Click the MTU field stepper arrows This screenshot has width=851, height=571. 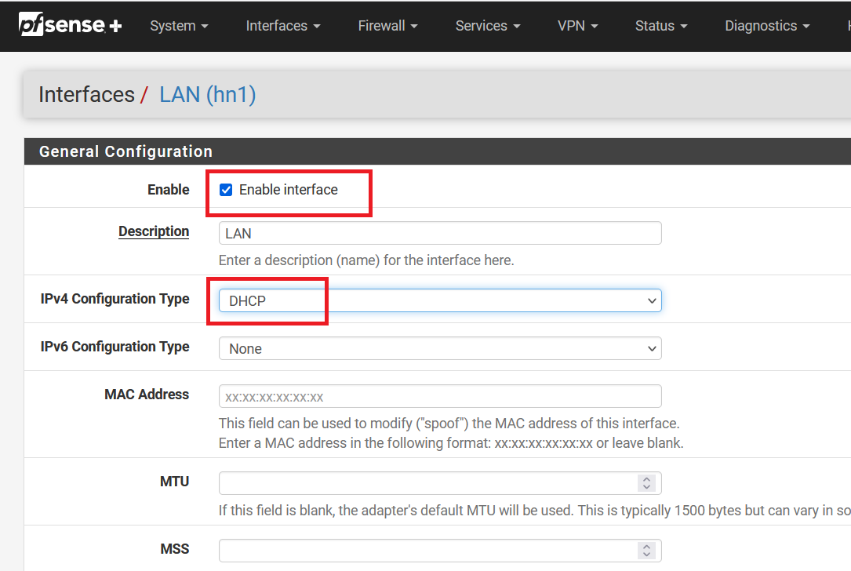point(646,482)
